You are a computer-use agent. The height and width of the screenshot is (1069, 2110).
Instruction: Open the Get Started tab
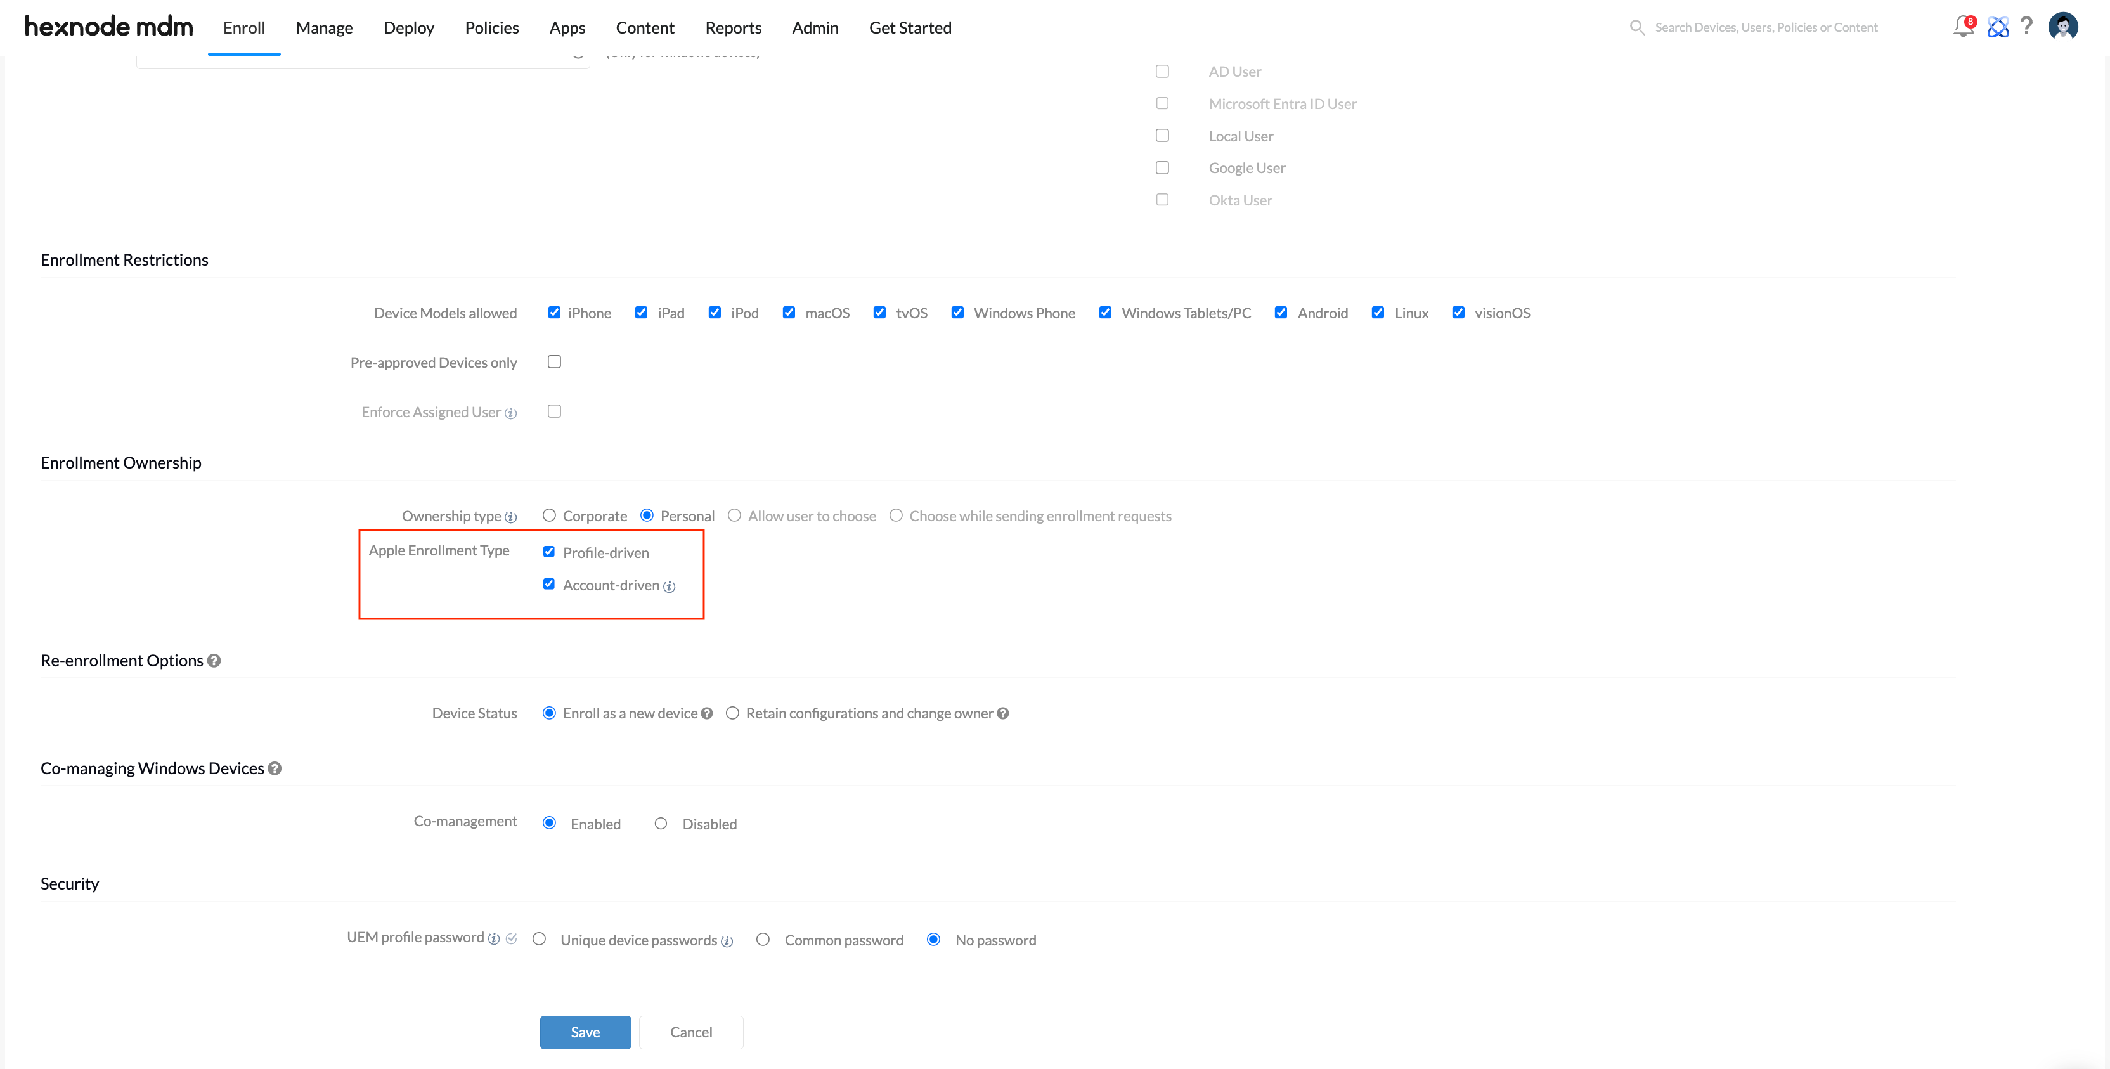(x=910, y=27)
